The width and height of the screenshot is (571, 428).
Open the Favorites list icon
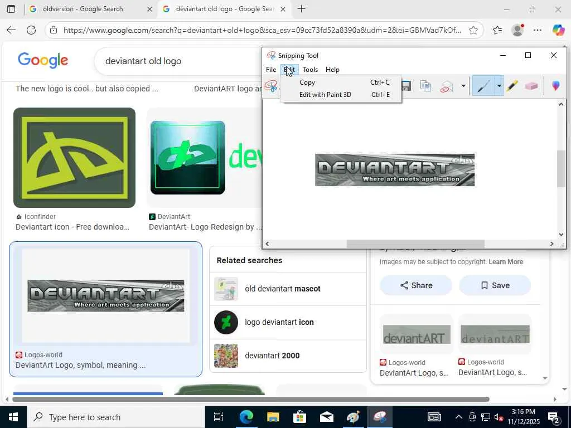click(497, 30)
